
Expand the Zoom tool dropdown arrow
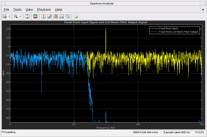click(20, 16)
